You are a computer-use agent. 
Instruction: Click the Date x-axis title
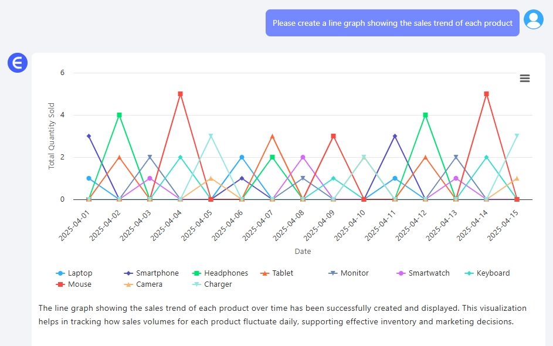click(303, 252)
